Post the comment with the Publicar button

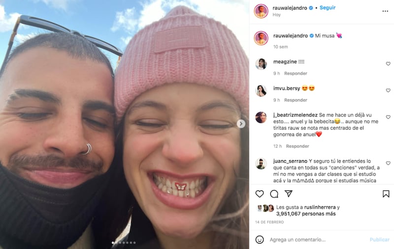point(379,240)
